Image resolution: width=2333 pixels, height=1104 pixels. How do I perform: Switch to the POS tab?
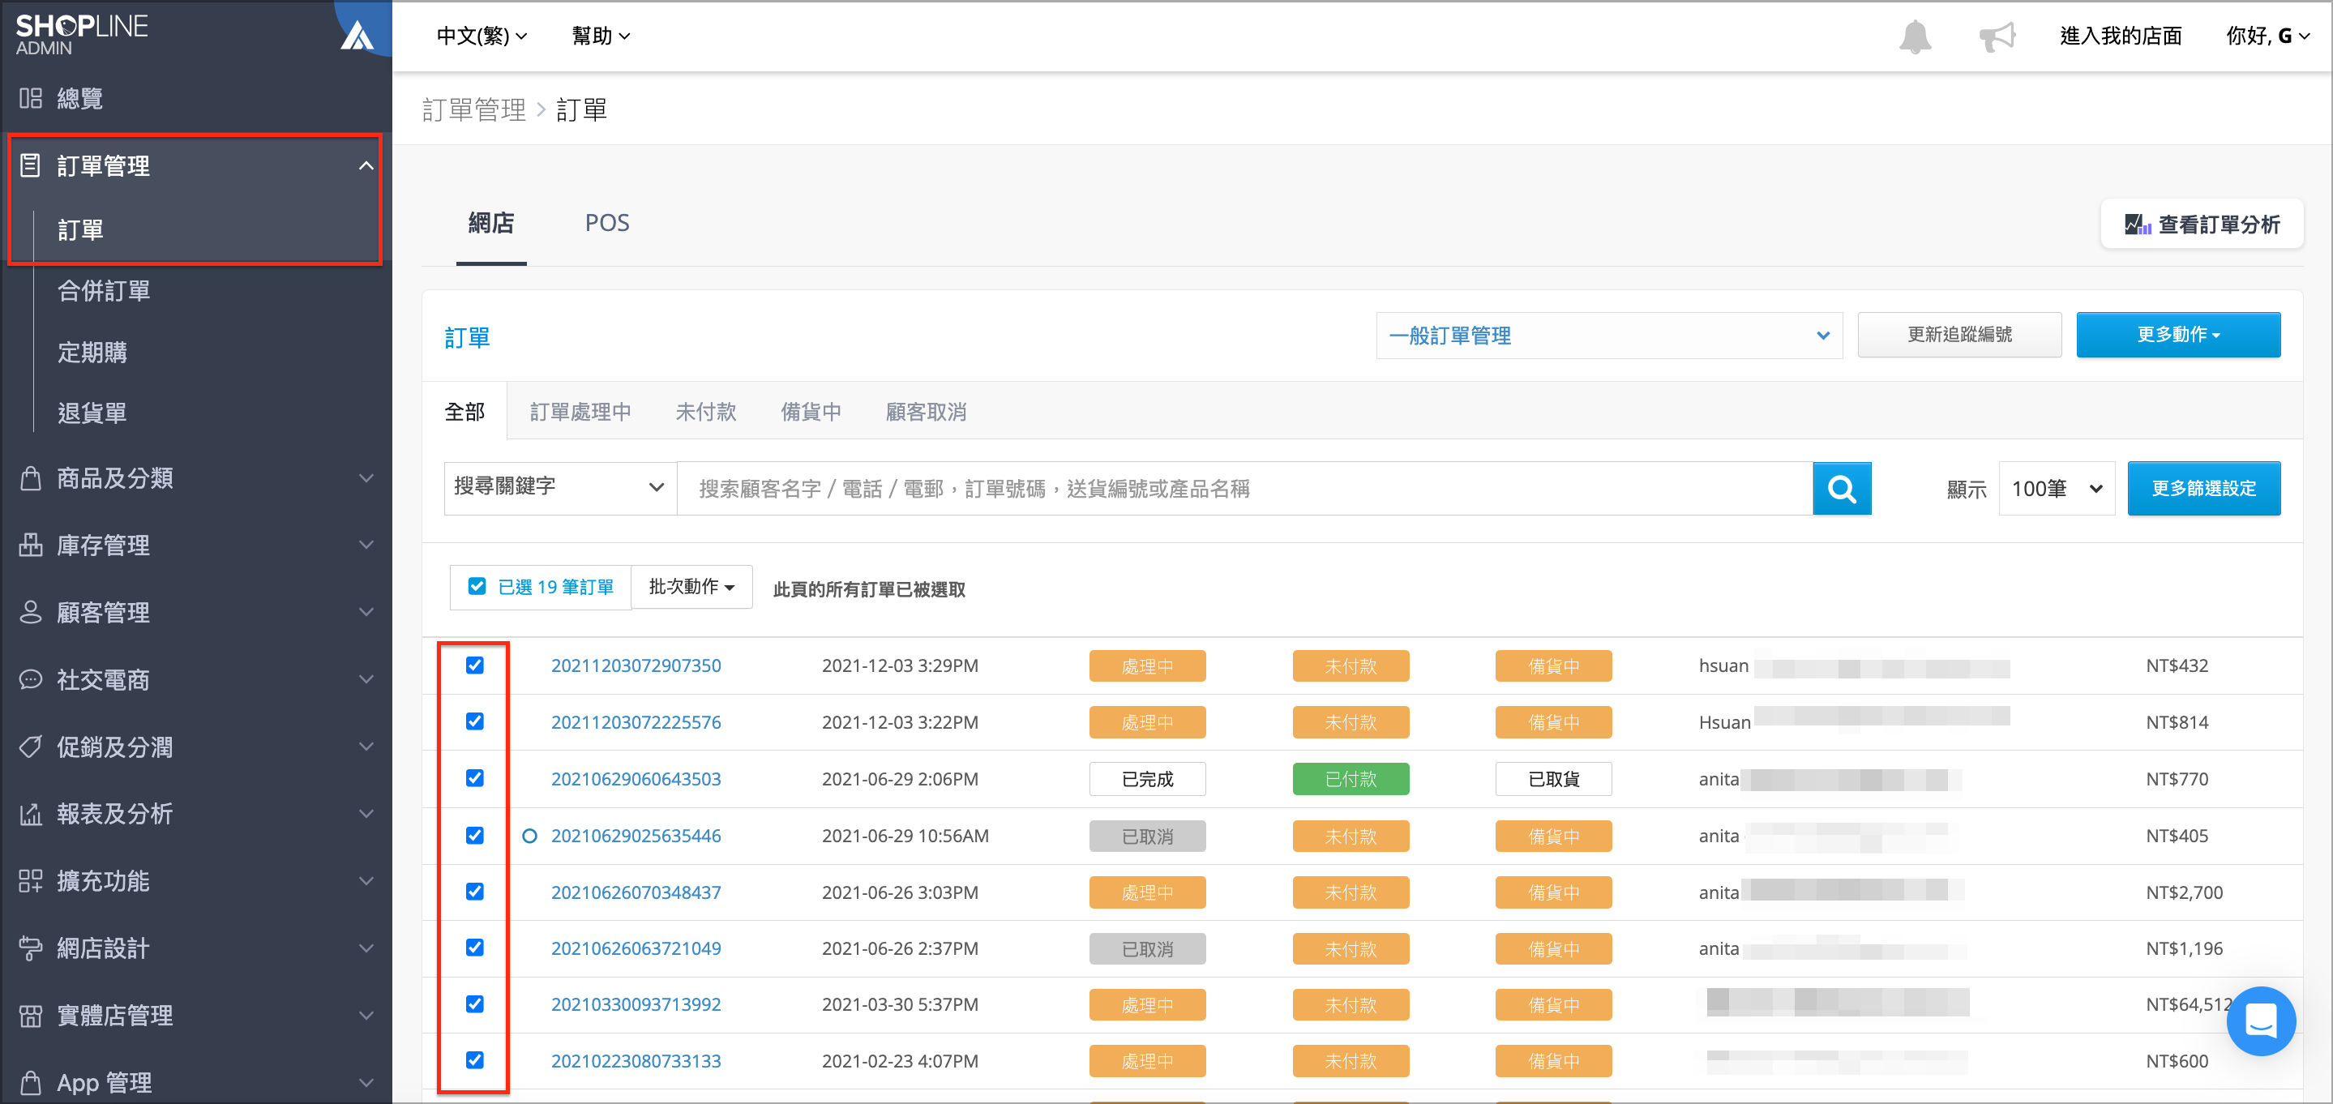point(607,224)
